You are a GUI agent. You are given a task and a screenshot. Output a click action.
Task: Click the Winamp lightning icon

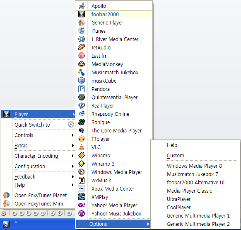(82, 155)
